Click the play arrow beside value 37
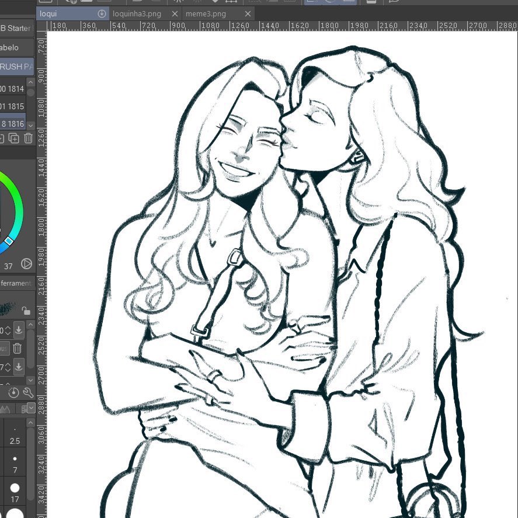The height and width of the screenshot is (518, 518). (26, 263)
